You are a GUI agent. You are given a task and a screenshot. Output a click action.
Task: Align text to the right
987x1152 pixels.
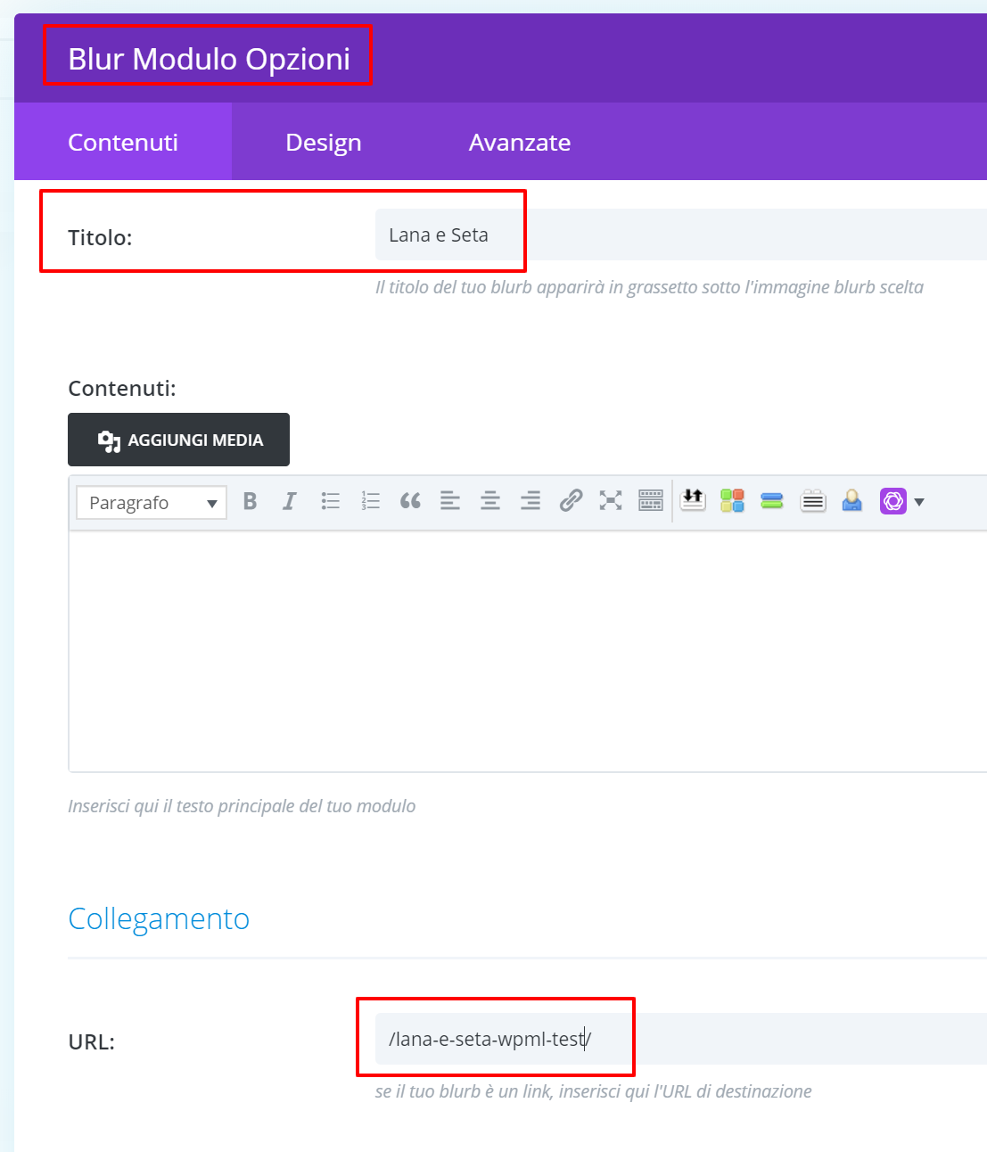(531, 501)
